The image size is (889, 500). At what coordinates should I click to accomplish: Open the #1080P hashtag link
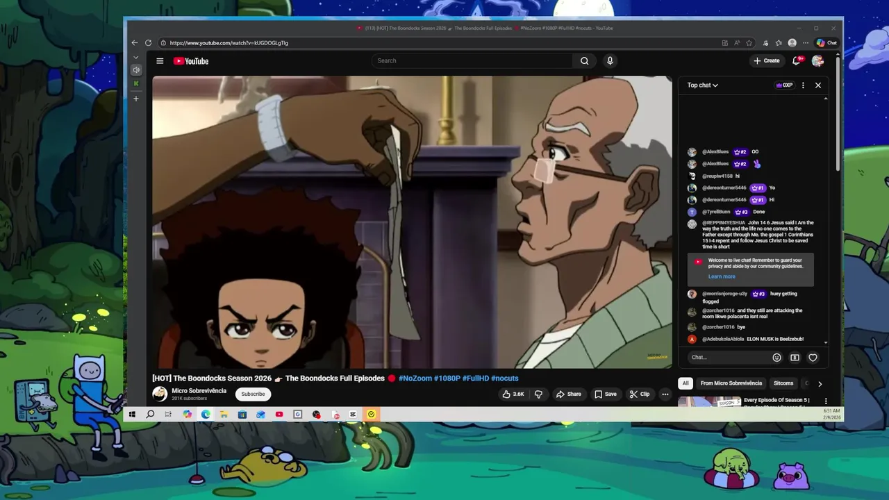447,378
